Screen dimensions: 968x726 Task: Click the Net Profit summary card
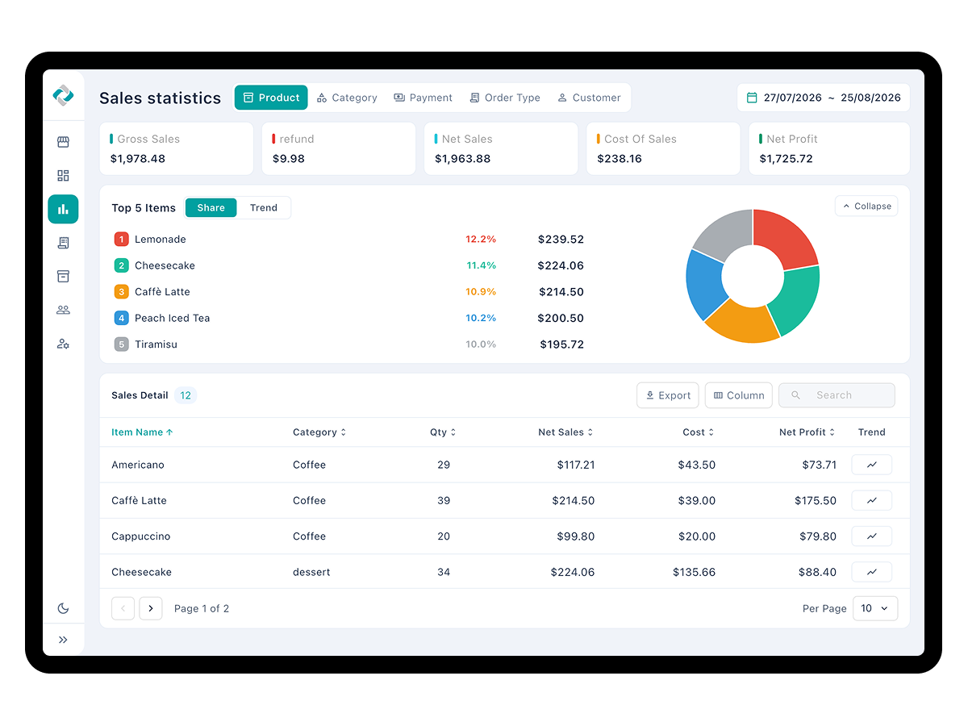pyautogui.click(x=829, y=148)
